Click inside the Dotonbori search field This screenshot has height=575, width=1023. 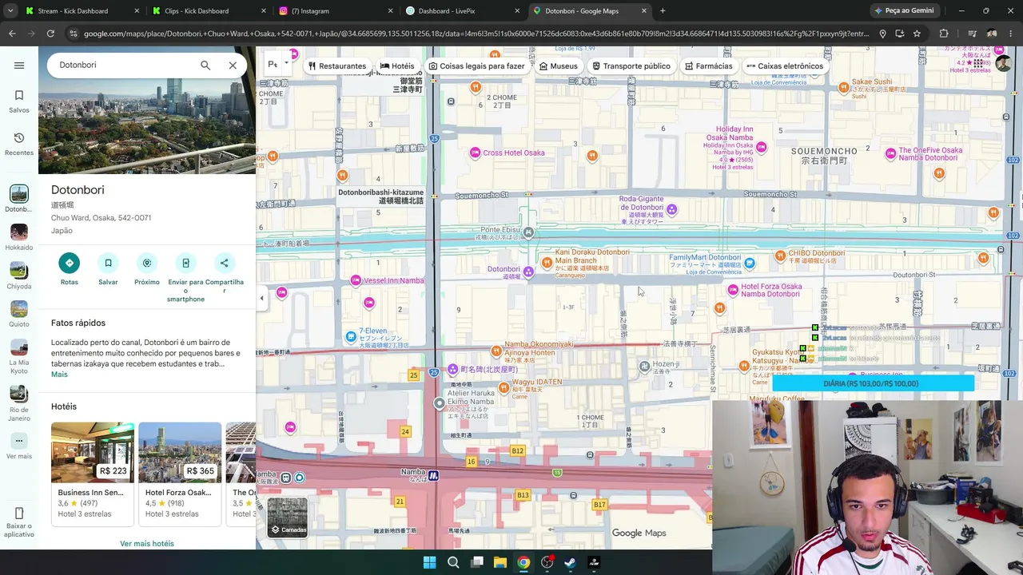pyautogui.click(x=124, y=65)
